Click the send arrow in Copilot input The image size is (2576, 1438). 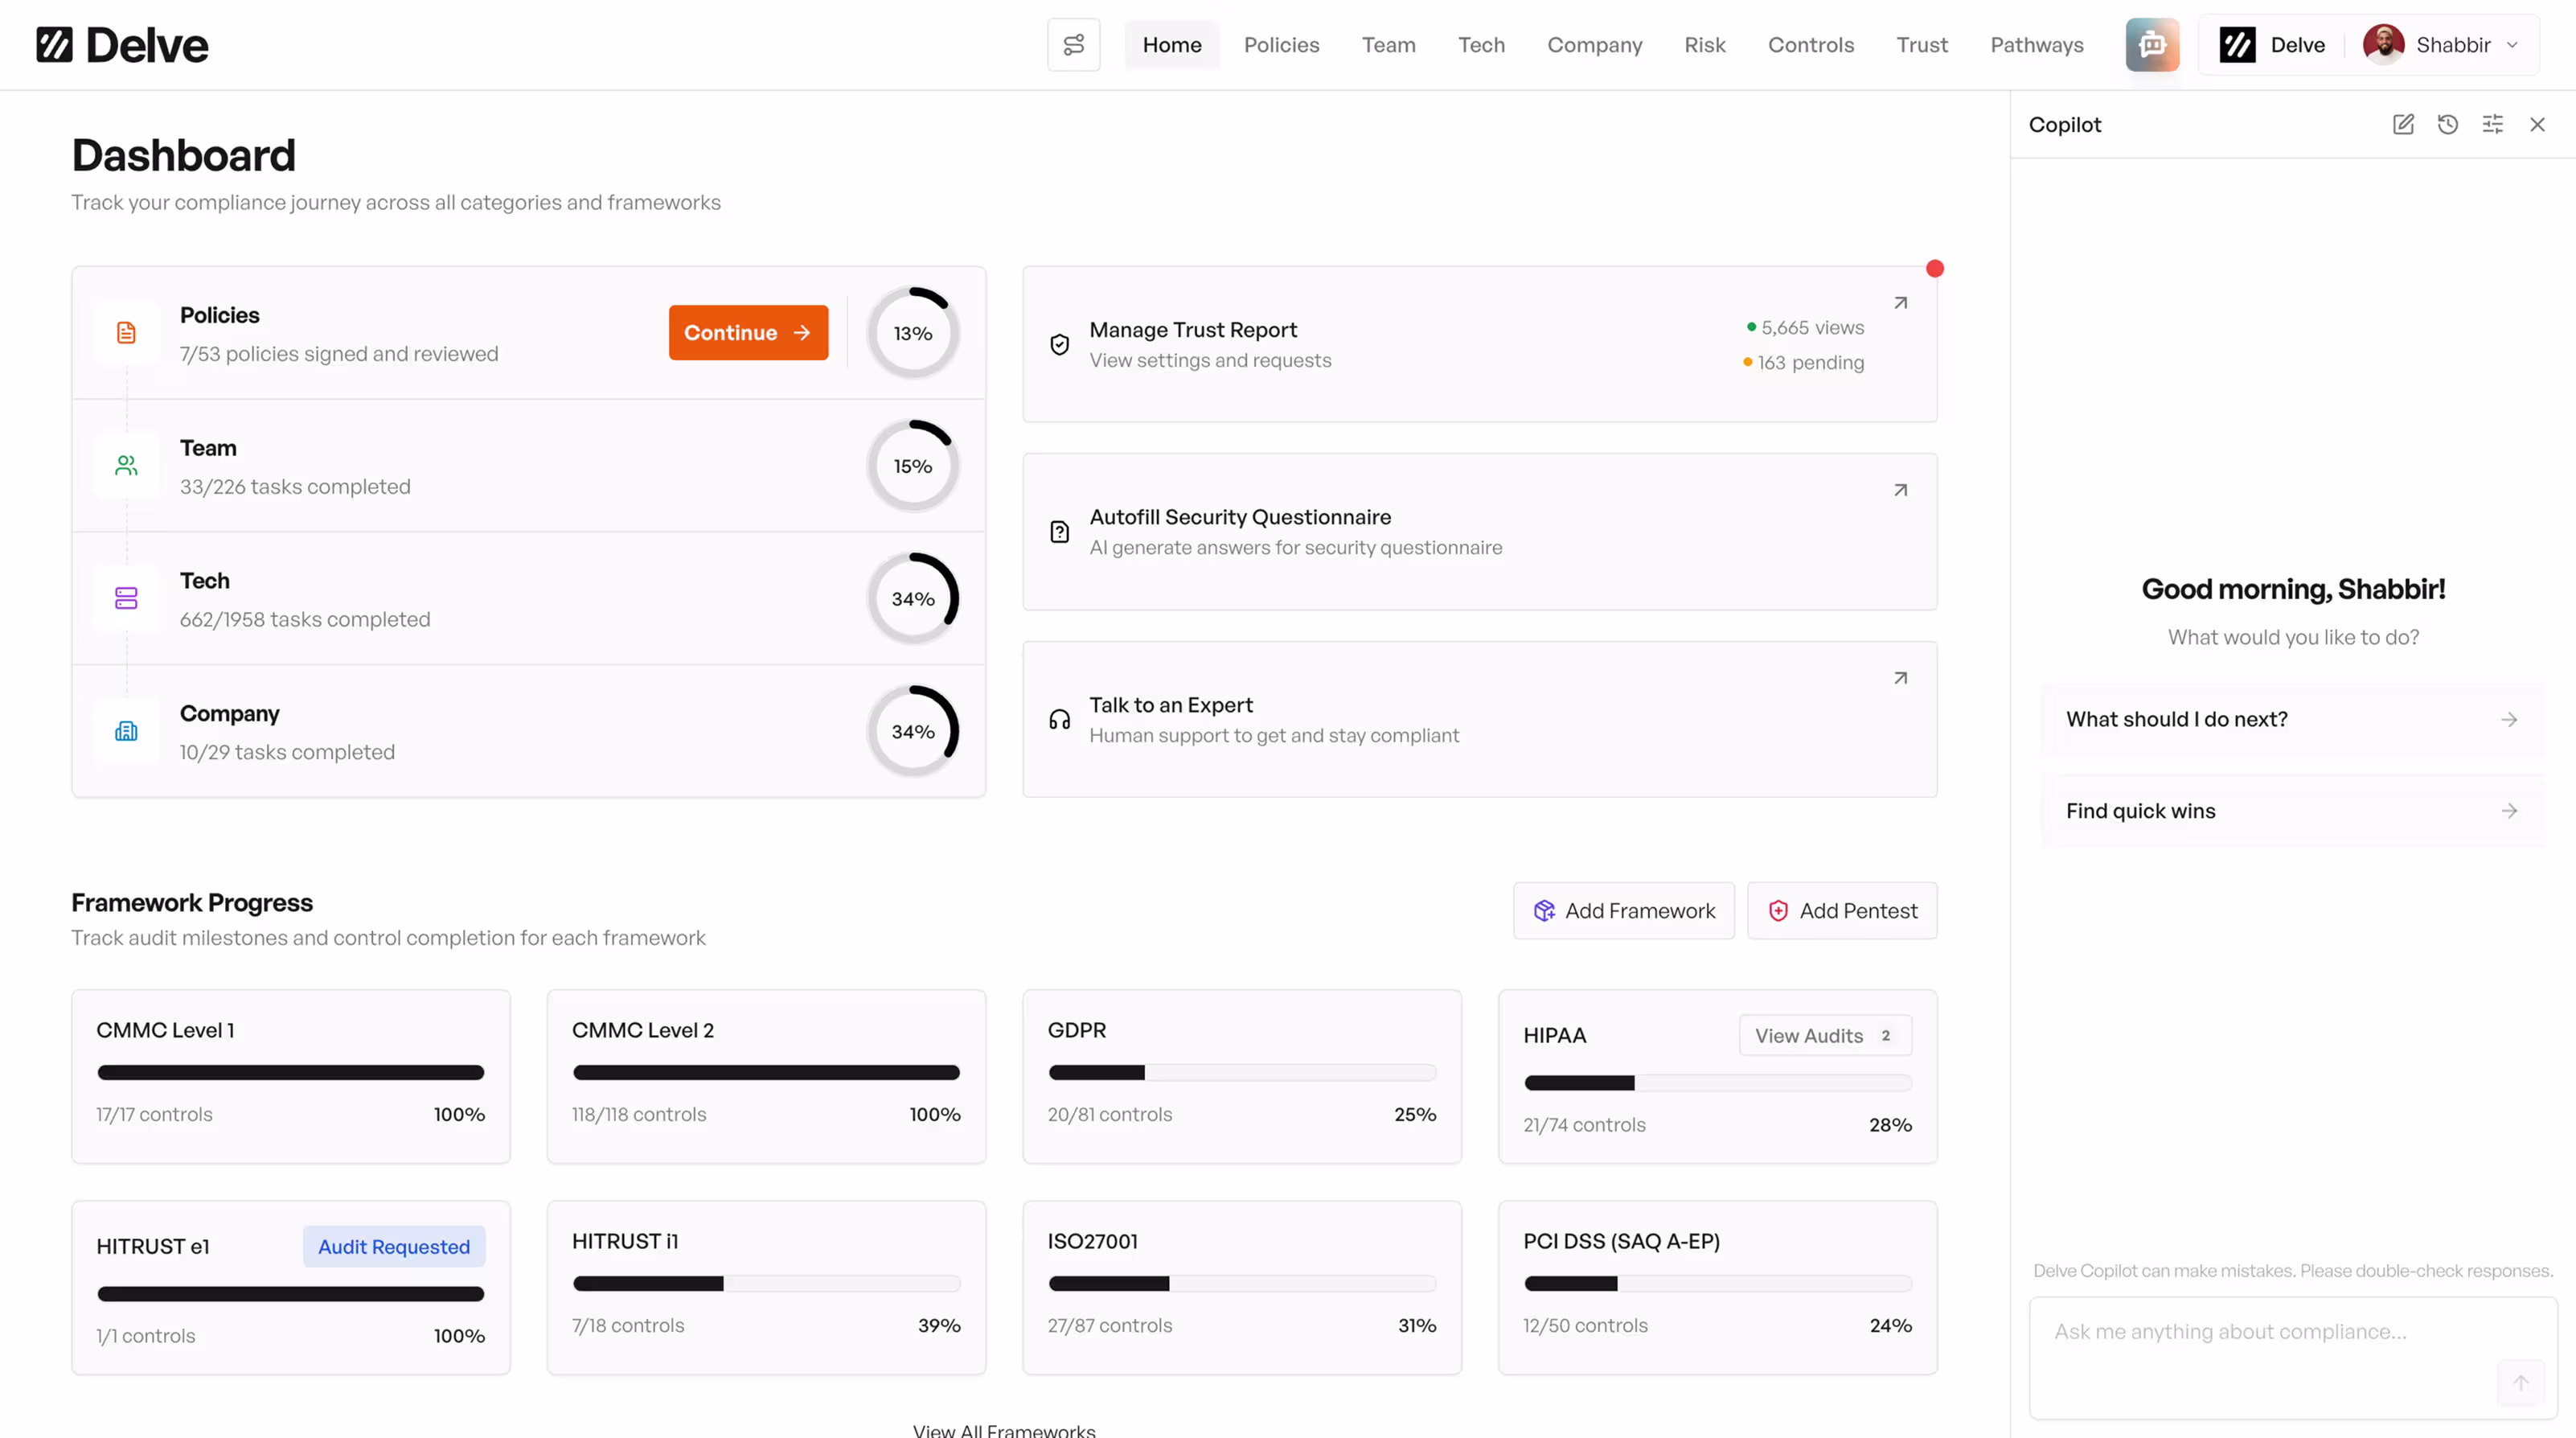[2520, 1382]
